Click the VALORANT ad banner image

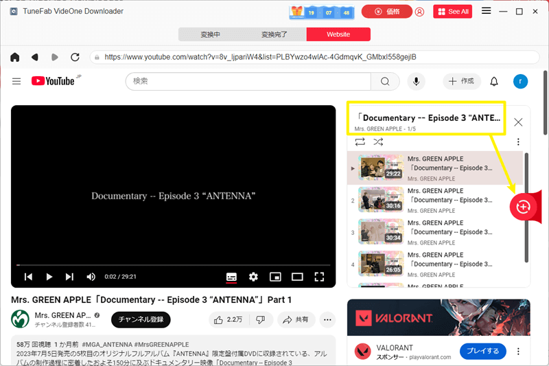(439, 317)
